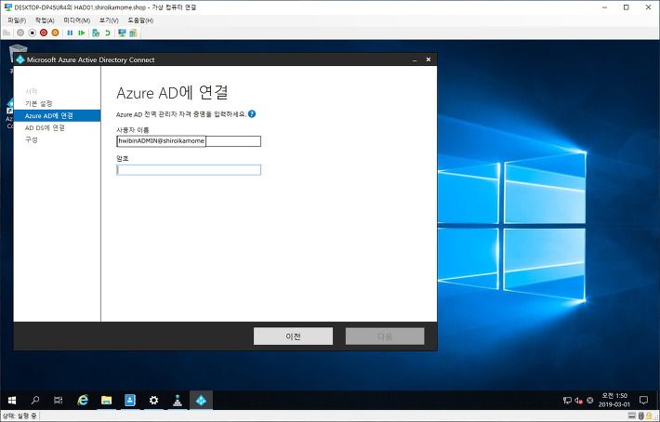Click the 상태: 실행 중 status text

click(19, 416)
